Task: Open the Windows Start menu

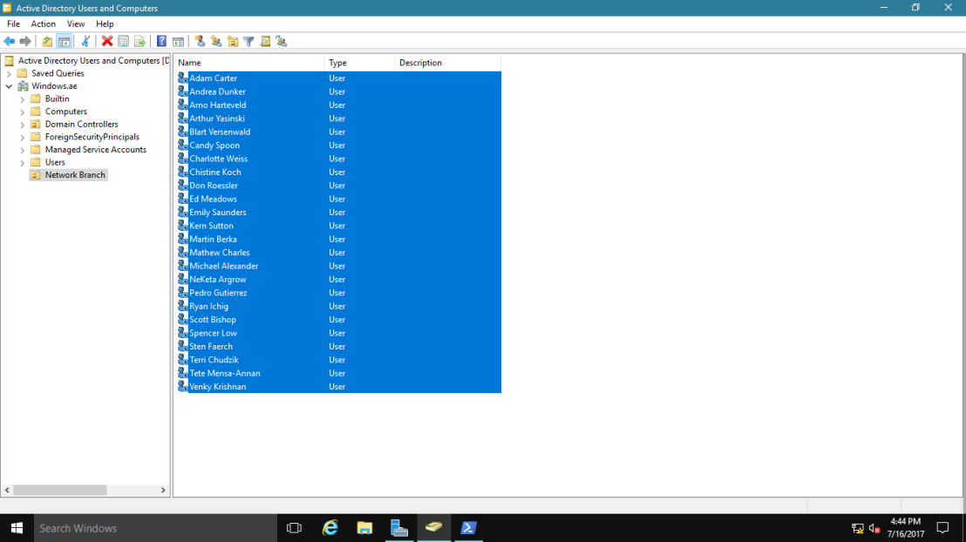Action: (17, 528)
